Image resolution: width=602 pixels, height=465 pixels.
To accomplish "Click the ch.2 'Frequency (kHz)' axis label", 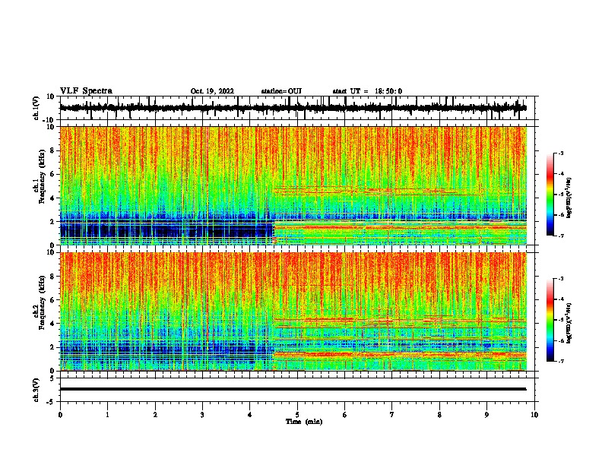I will (43, 302).
